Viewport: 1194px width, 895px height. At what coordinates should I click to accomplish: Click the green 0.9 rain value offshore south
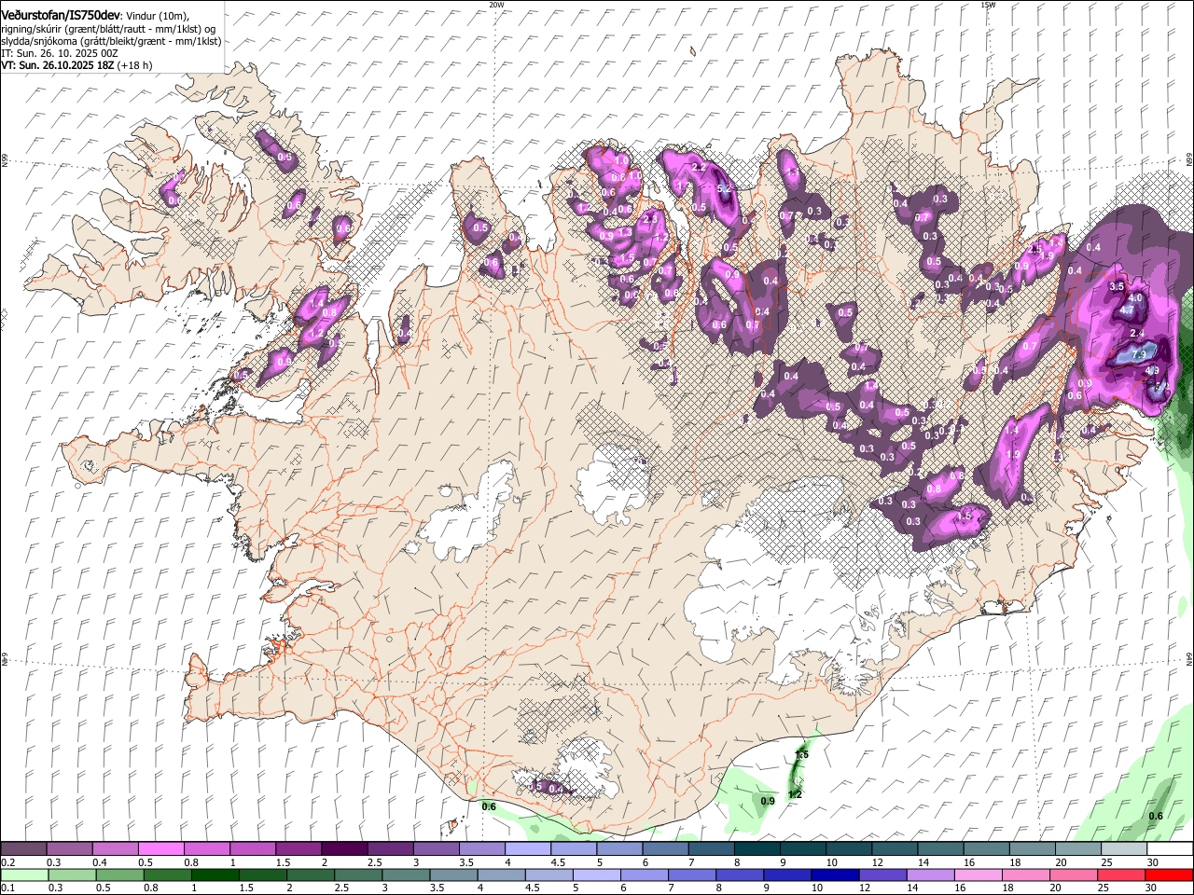pyautogui.click(x=768, y=801)
